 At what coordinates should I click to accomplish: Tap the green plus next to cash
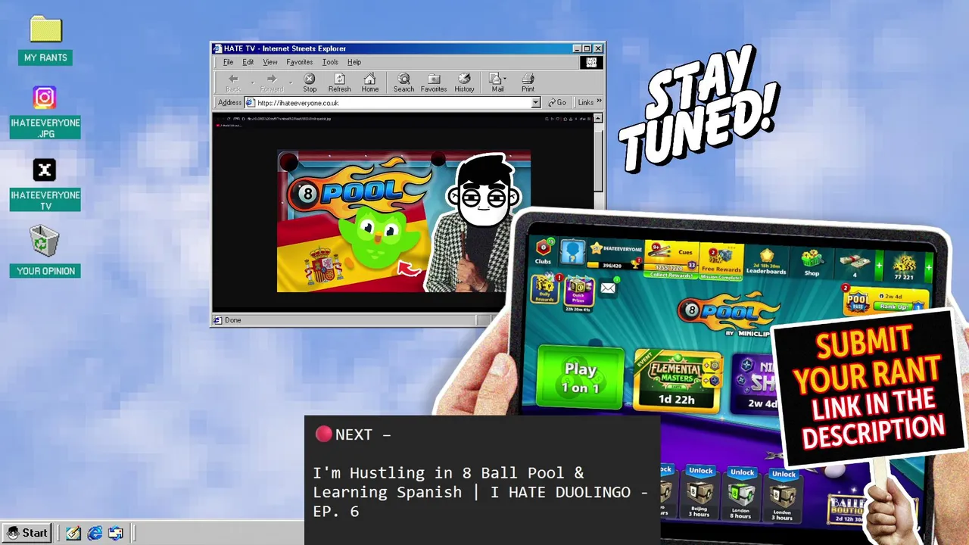pyautogui.click(x=878, y=266)
